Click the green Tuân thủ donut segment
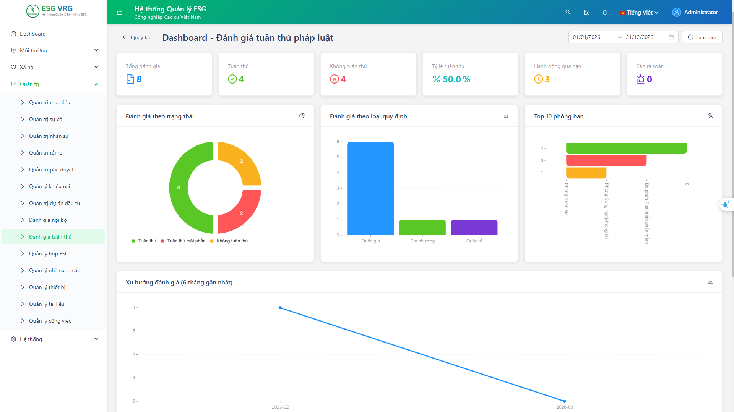 (179, 187)
